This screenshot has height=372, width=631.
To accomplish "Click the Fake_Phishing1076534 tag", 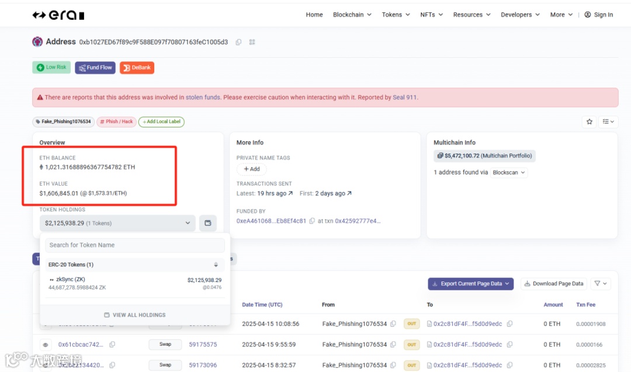I will click(x=64, y=121).
